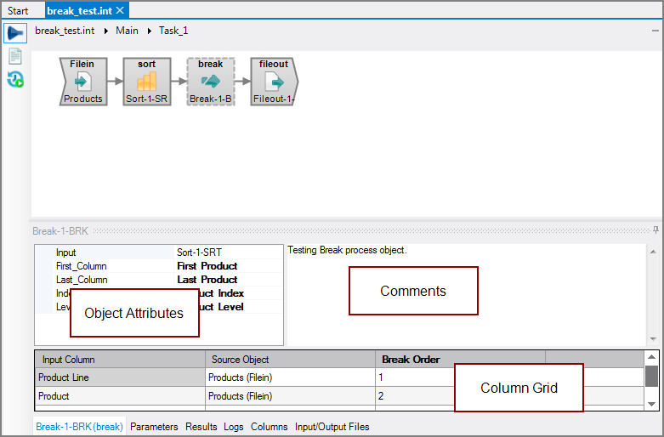Click the green refresh-run icon in sidebar

(x=14, y=80)
